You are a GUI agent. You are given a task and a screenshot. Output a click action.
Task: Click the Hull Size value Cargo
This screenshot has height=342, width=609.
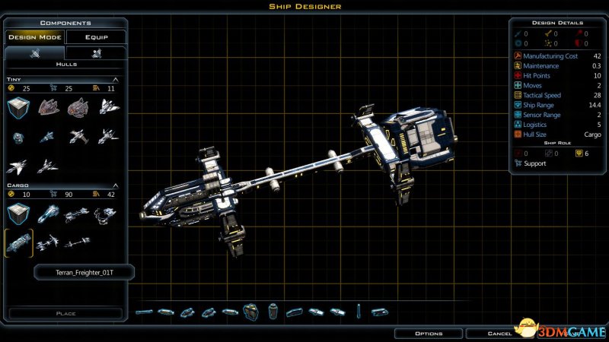(592, 135)
